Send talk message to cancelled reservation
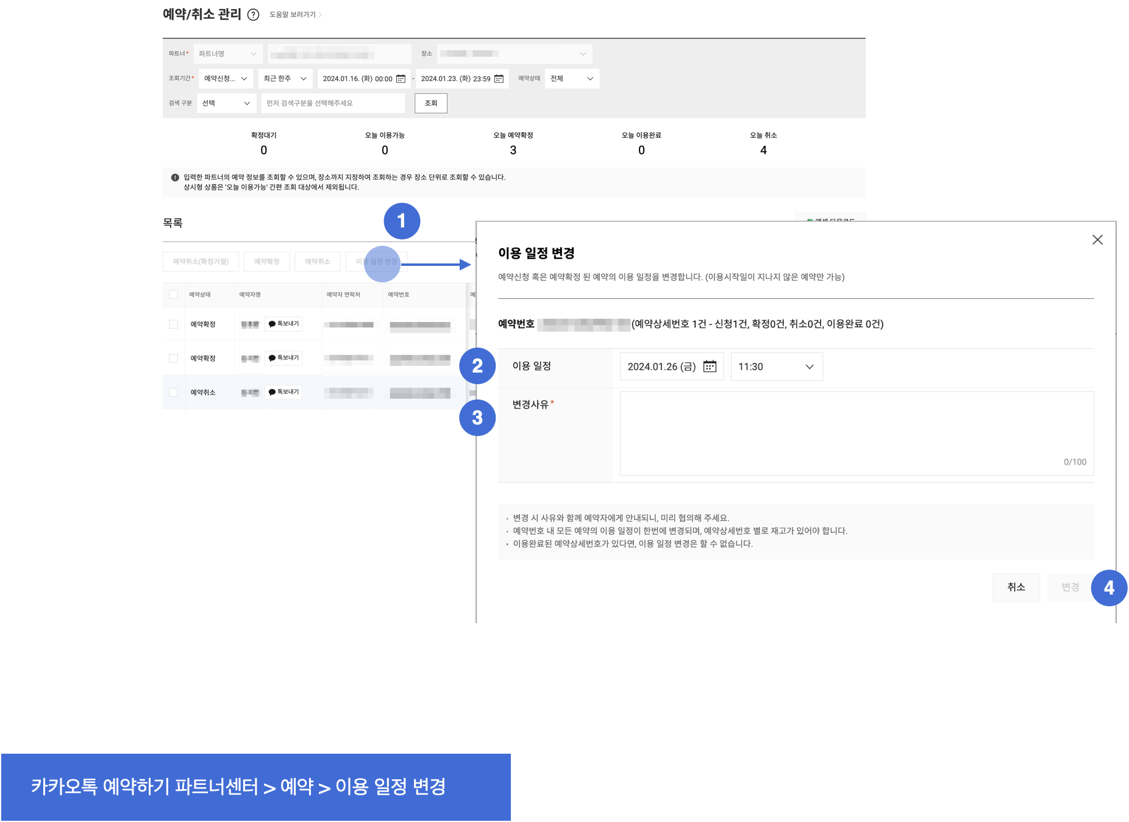 (x=283, y=392)
